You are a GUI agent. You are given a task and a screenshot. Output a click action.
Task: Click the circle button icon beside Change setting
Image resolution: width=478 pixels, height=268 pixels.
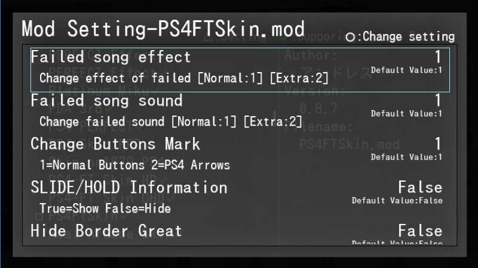click(351, 37)
